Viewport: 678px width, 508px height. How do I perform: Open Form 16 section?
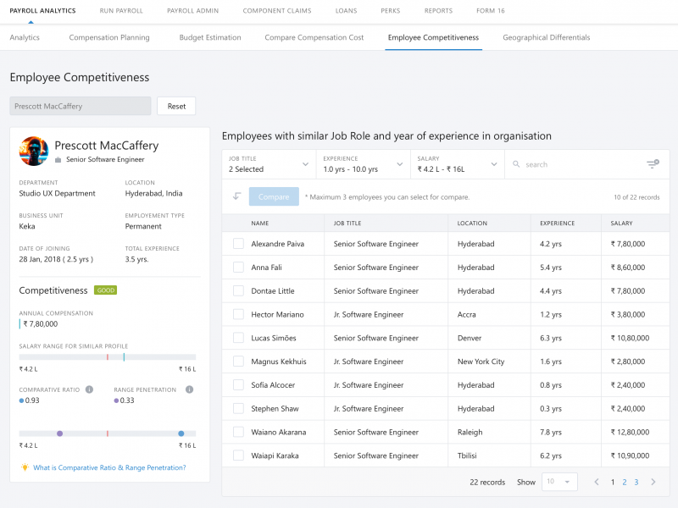point(491,11)
